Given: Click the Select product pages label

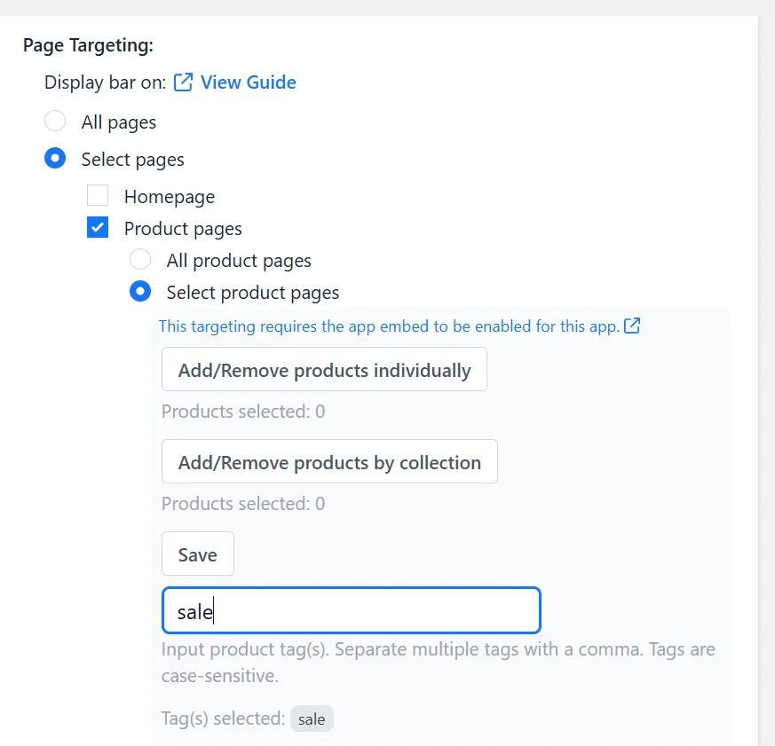Looking at the screenshot, I should (253, 293).
